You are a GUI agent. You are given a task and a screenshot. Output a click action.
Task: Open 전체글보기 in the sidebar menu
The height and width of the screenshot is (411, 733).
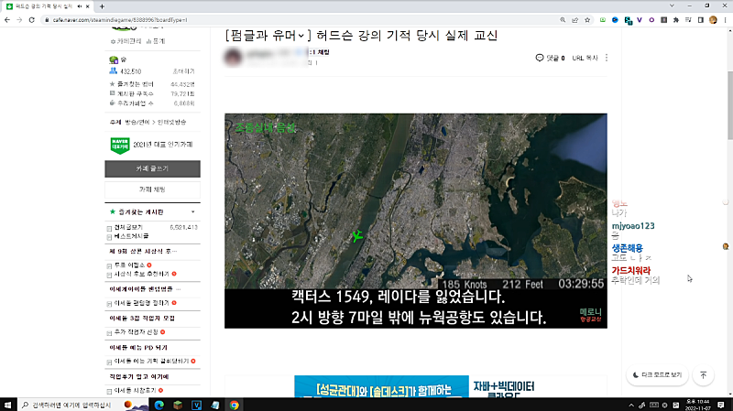pos(131,226)
